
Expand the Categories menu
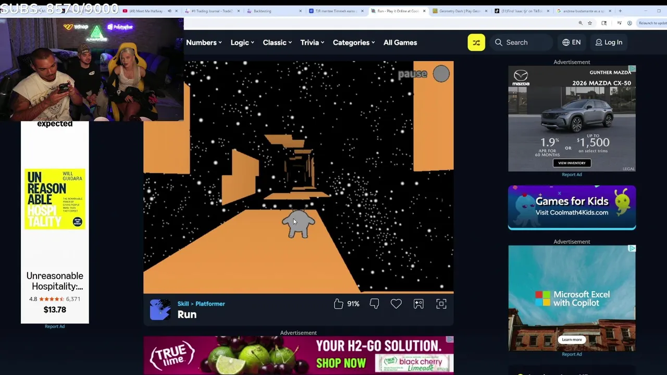click(354, 43)
